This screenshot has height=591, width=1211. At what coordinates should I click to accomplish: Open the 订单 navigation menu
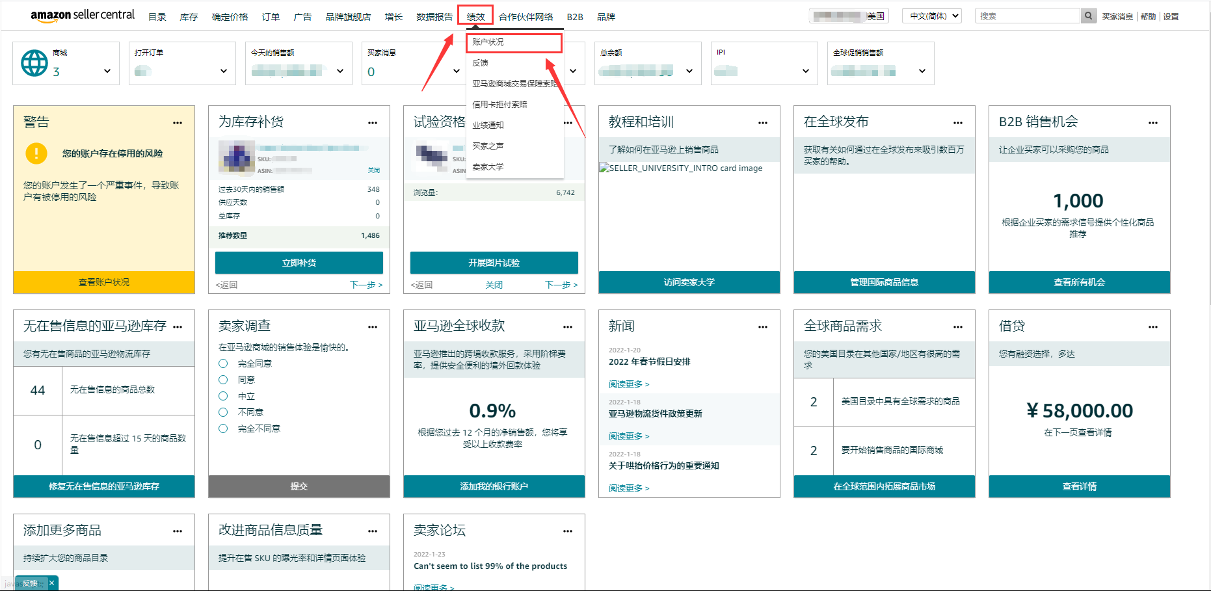(x=271, y=17)
